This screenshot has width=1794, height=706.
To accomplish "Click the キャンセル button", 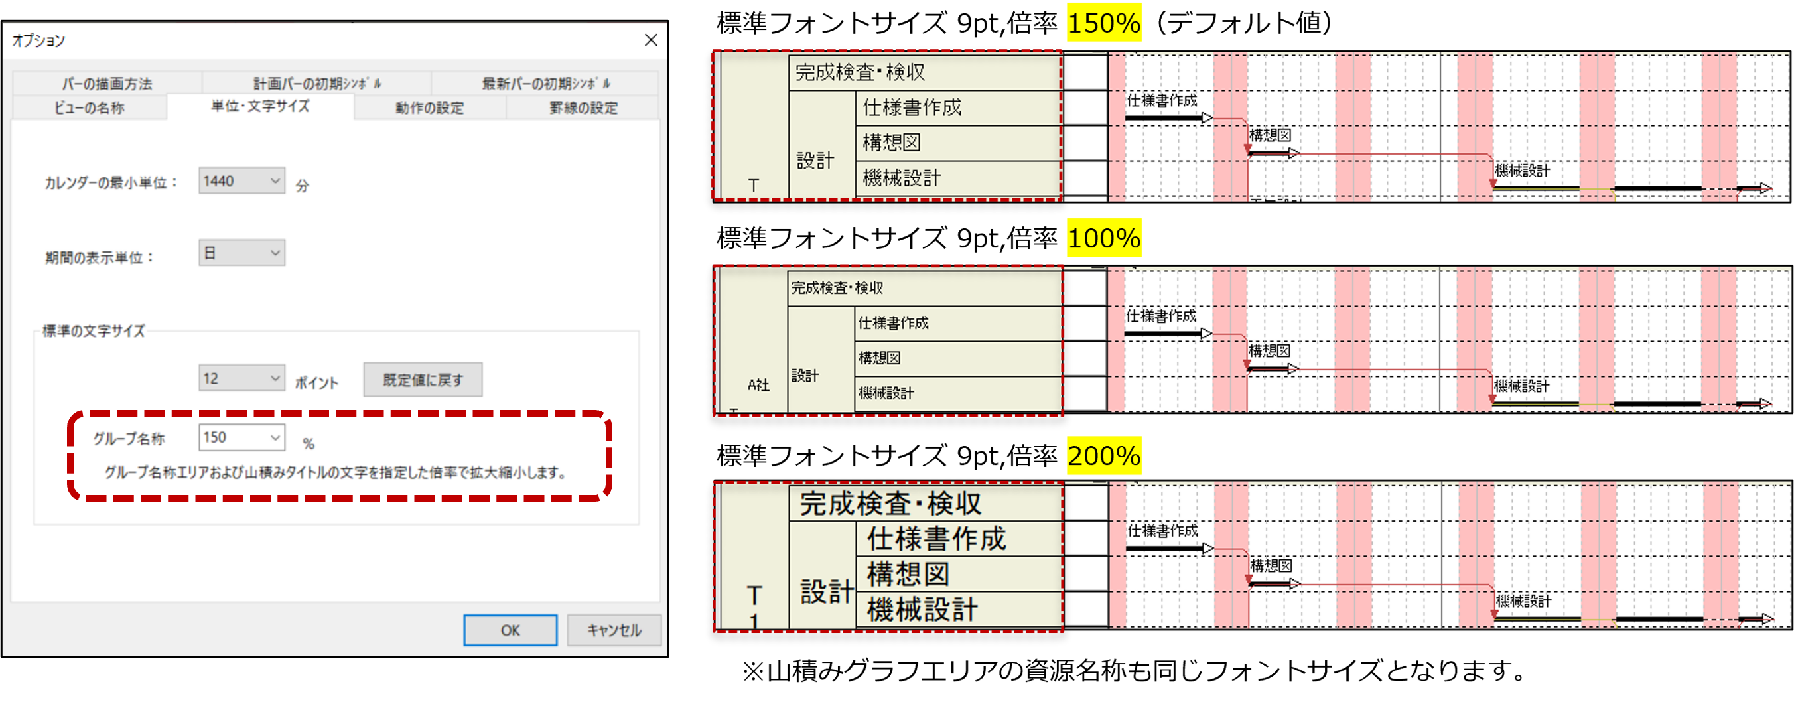I will click(x=614, y=630).
